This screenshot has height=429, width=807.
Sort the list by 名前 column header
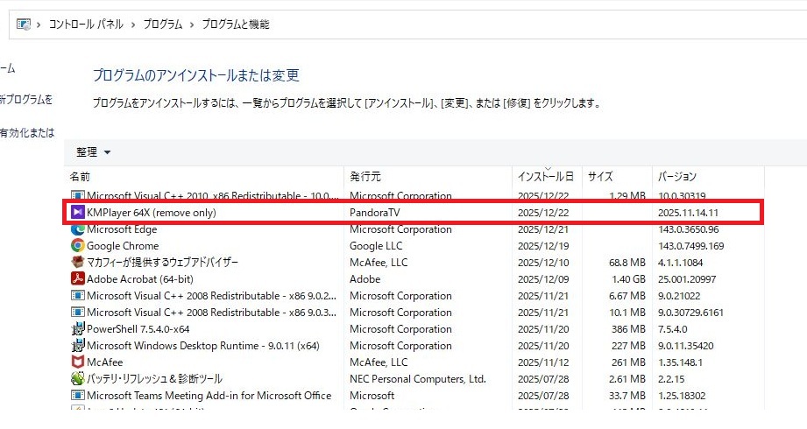(x=81, y=177)
